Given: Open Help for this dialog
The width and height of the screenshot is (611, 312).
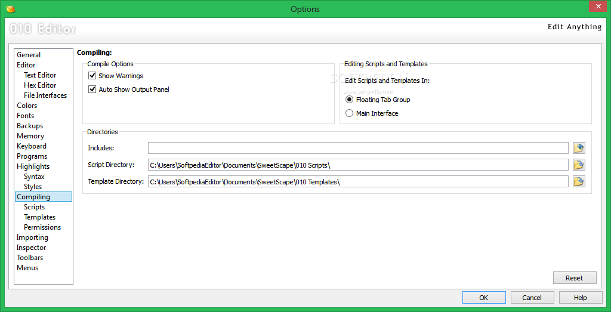Looking at the screenshot, I should 580,298.
